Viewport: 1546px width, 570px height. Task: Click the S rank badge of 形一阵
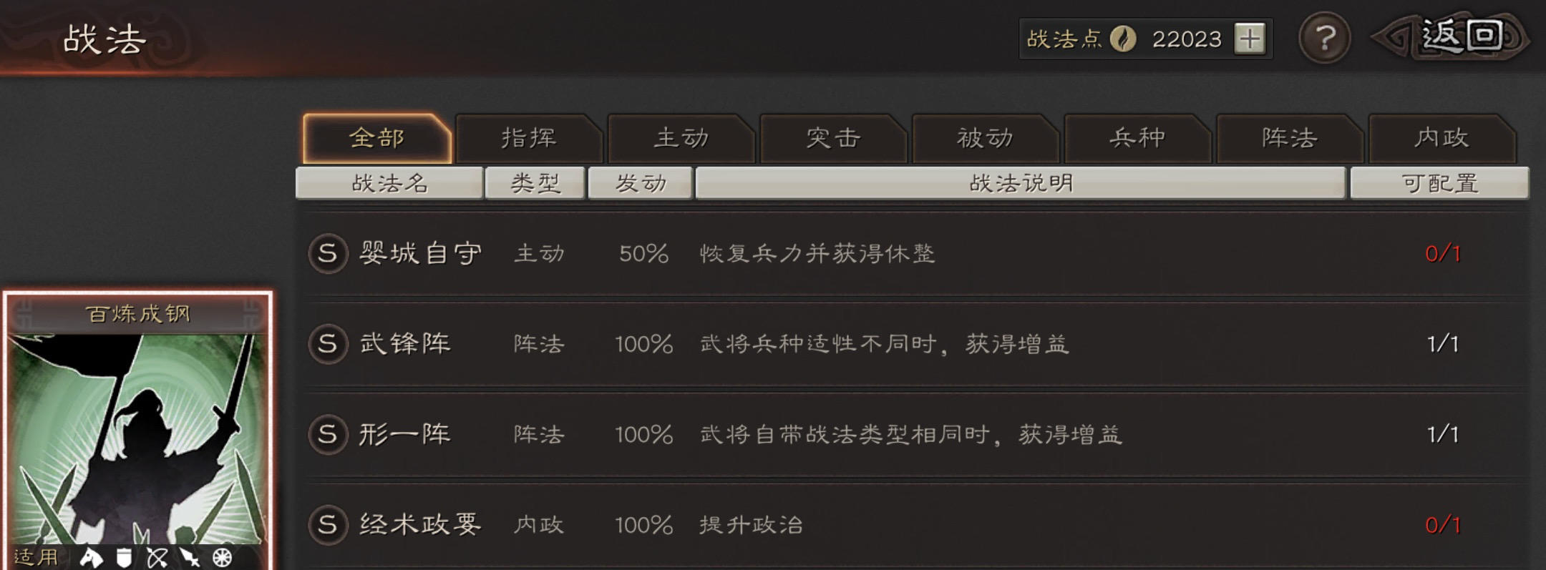[328, 434]
